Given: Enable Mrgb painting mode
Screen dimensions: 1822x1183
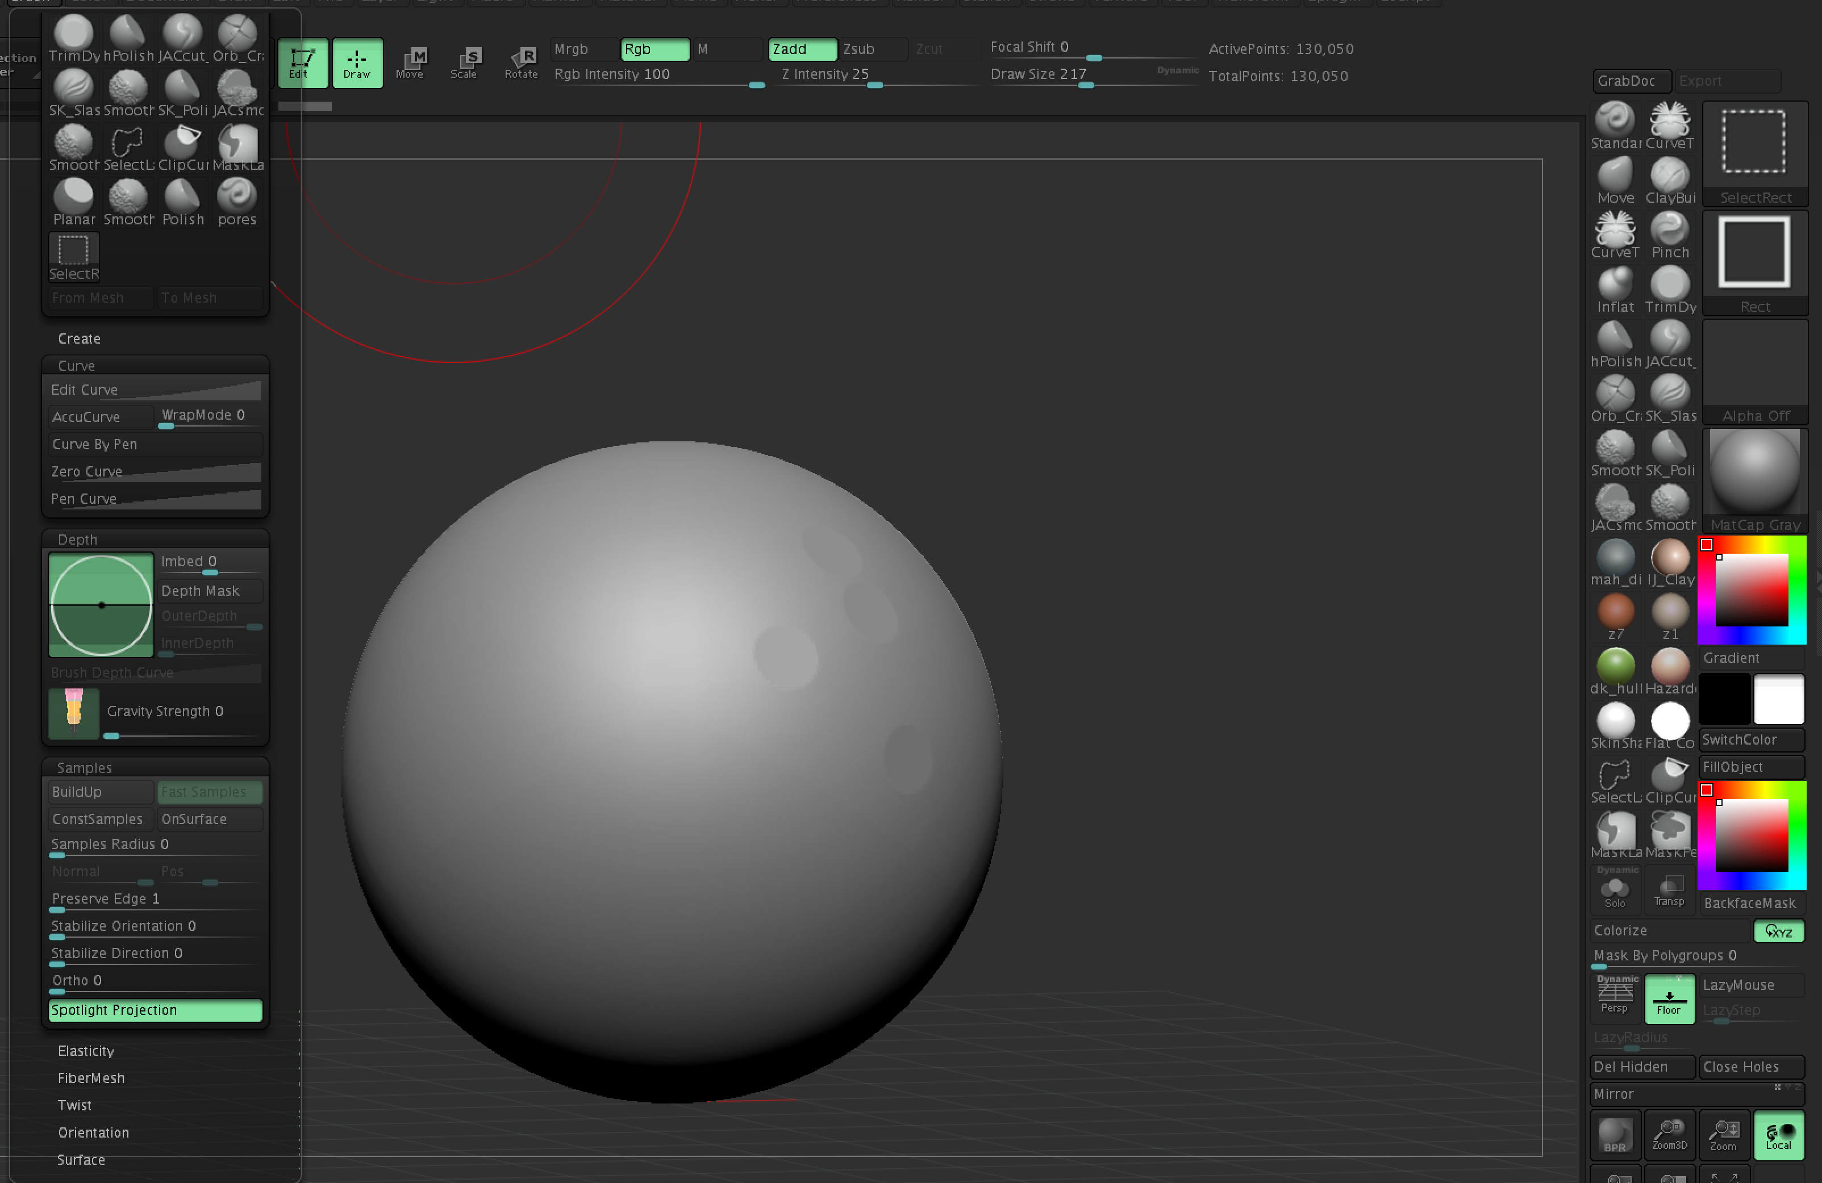Looking at the screenshot, I should point(584,49).
